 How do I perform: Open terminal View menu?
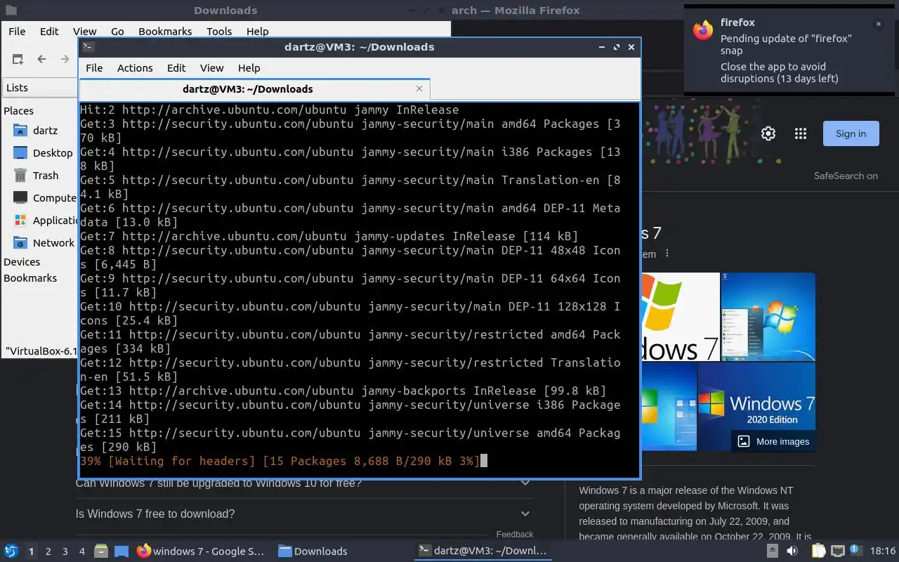211,68
